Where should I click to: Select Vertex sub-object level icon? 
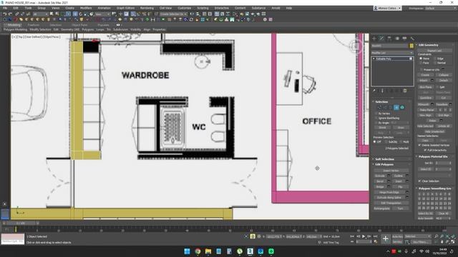pyautogui.click(x=380, y=108)
